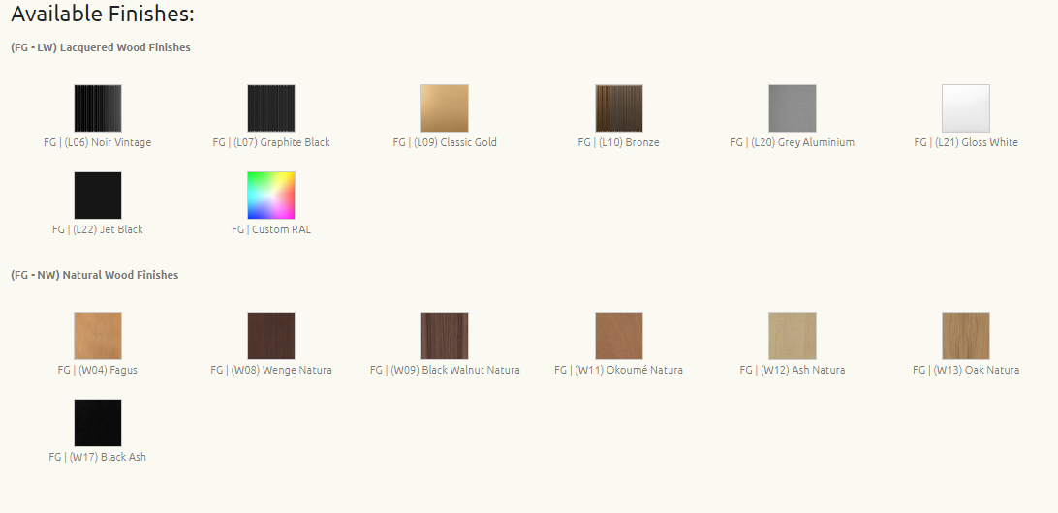The width and height of the screenshot is (1058, 513).
Task: Click the Grey Aluminium swatch
Action: coord(793,108)
